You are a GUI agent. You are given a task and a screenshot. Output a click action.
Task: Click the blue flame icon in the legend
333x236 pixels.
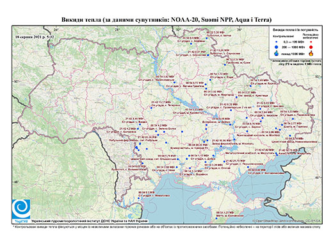(277, 53)
